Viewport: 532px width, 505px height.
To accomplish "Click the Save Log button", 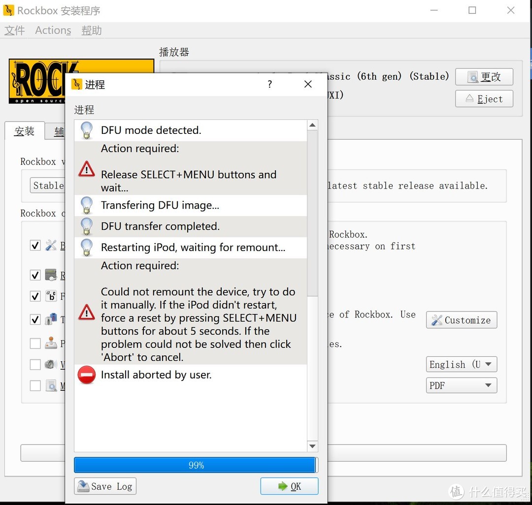I will click(104, 486).
